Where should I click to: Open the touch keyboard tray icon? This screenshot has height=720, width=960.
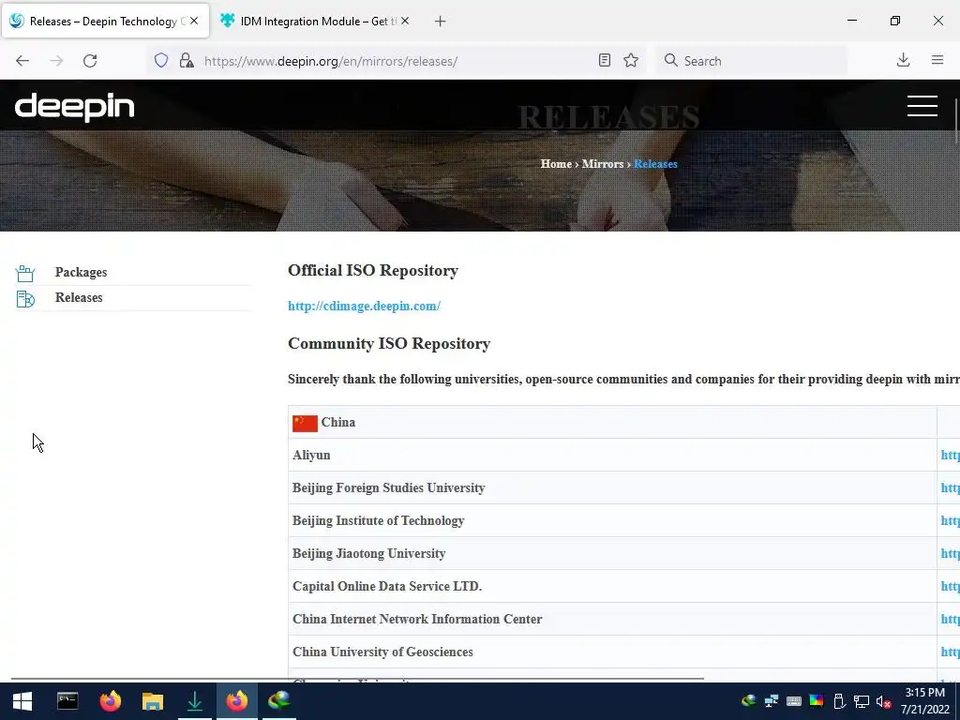pyautogui.click(x=793, y=701)
